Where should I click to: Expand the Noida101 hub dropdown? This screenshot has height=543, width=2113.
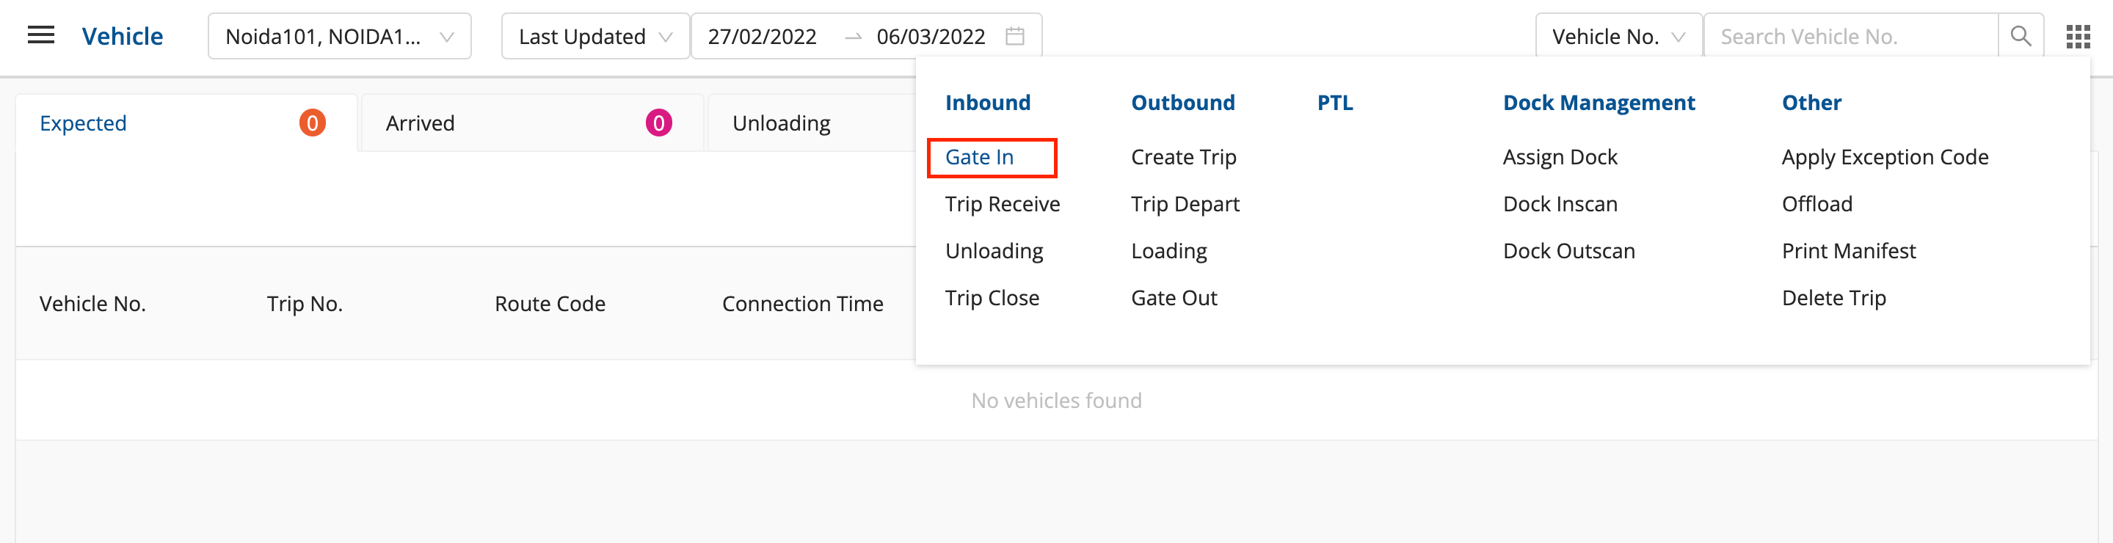pos(339,36)
